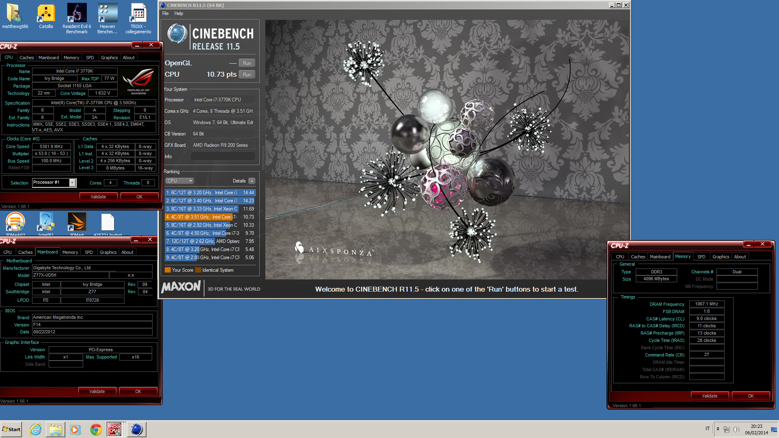Select ranking row 9 with score 5.06
779x438 pixels.
click(x=210, y=258)
